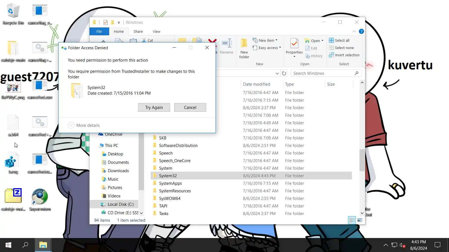The height and width of the screenshot is (252, 449).
Task: Click the file list scroll-up arrow
Action: point(362,83)
